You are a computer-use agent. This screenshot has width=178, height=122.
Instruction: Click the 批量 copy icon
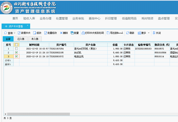72,33
